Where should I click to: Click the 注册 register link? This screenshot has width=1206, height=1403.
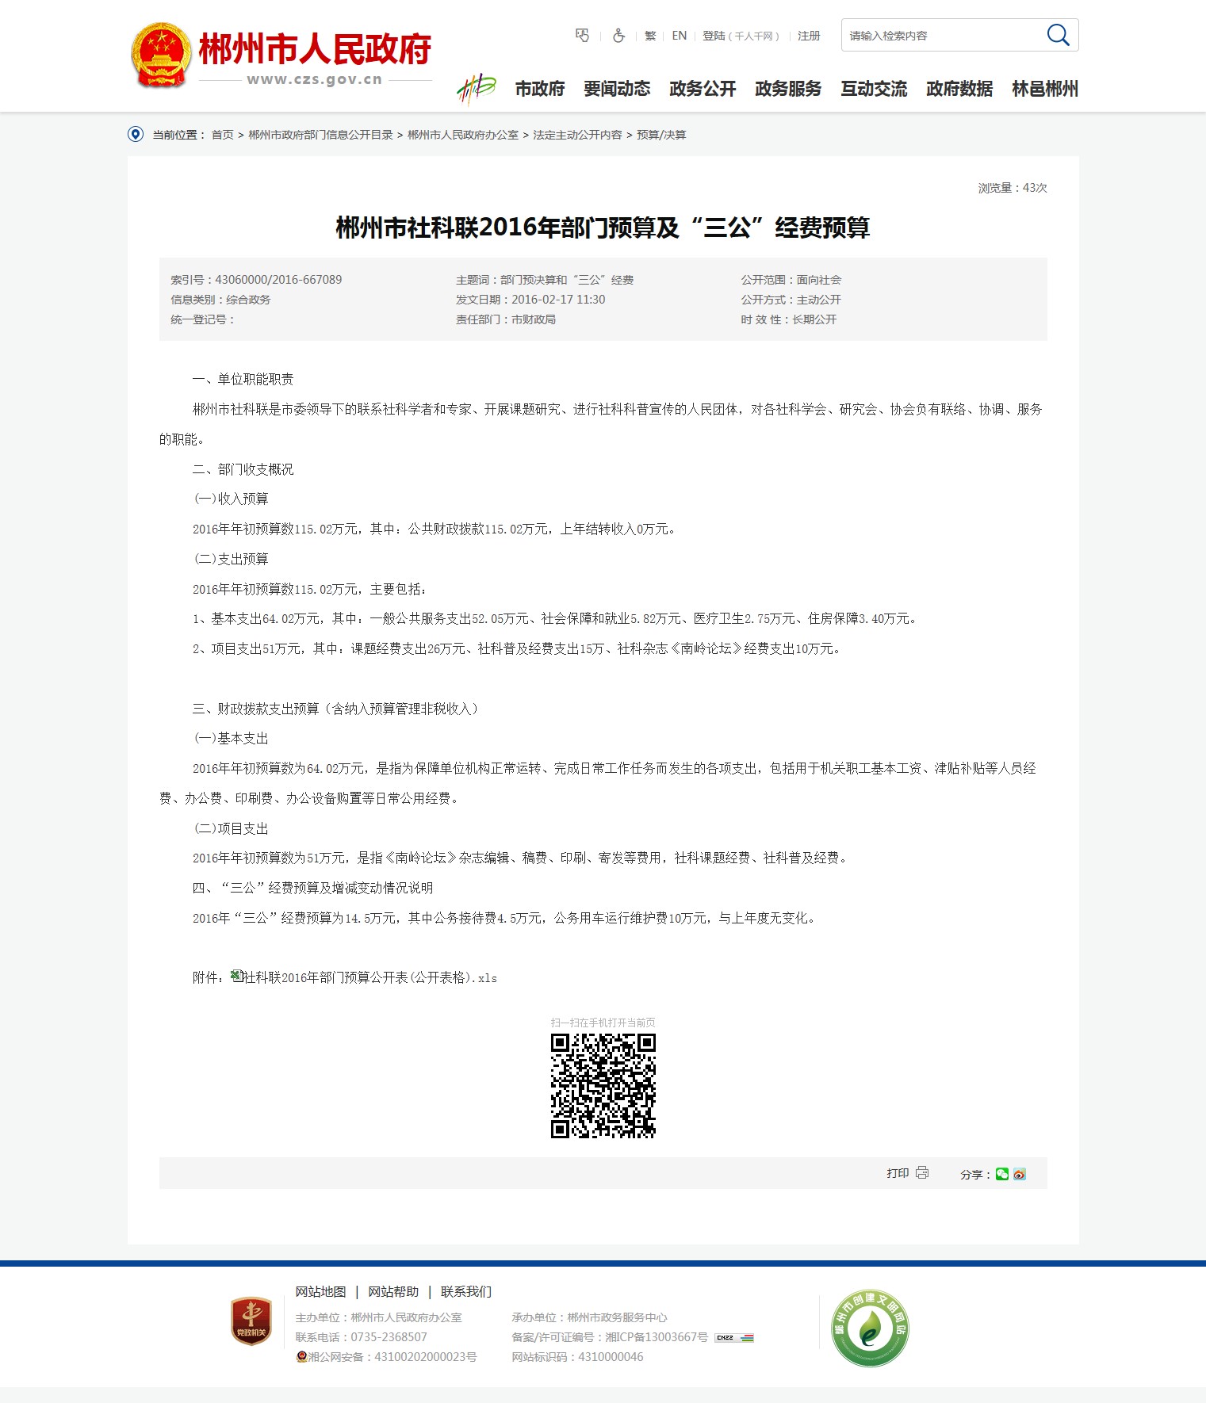[809, 36]
